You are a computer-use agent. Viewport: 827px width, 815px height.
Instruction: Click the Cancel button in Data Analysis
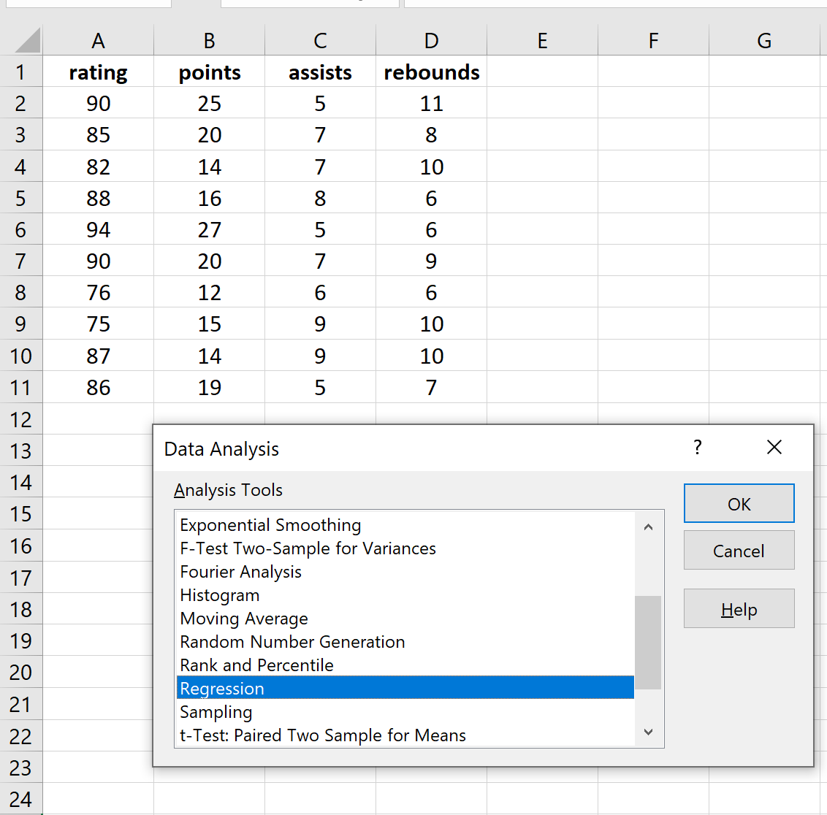pyautogui.click(x=739, y=551)
